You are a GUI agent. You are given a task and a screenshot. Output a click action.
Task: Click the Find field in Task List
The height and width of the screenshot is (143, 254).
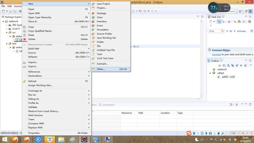coord(216,31)
